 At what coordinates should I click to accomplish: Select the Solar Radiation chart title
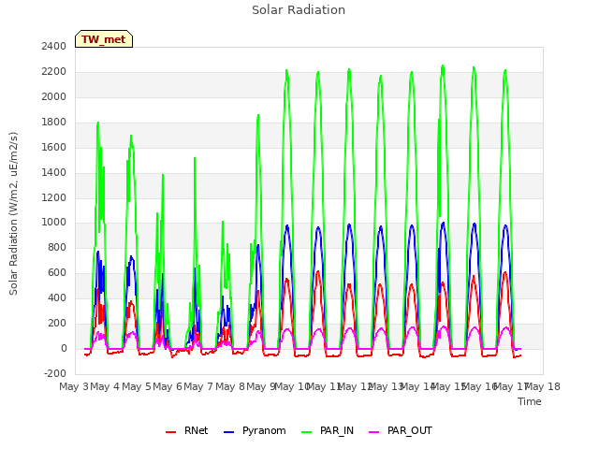point(299,10)
